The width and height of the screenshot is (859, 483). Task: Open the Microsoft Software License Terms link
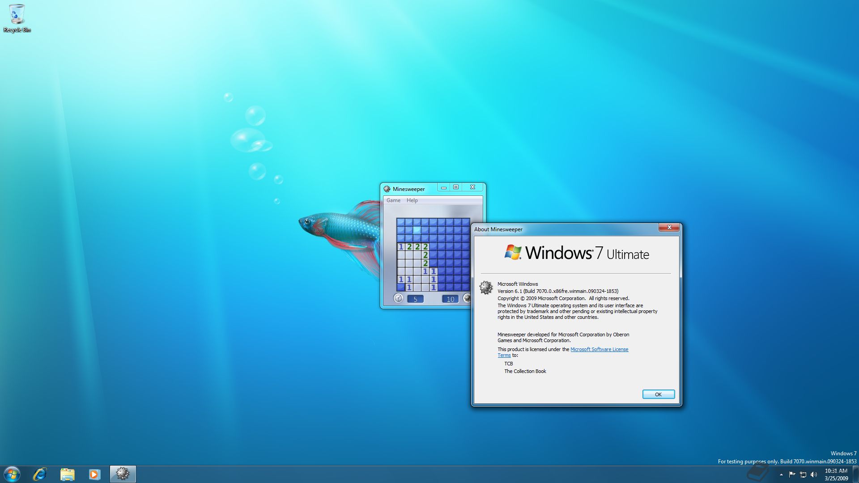point(599,349)
